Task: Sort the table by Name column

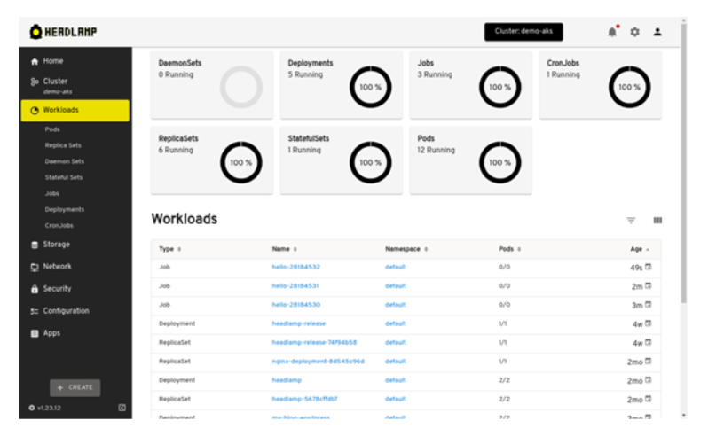Action: [284, 249]
